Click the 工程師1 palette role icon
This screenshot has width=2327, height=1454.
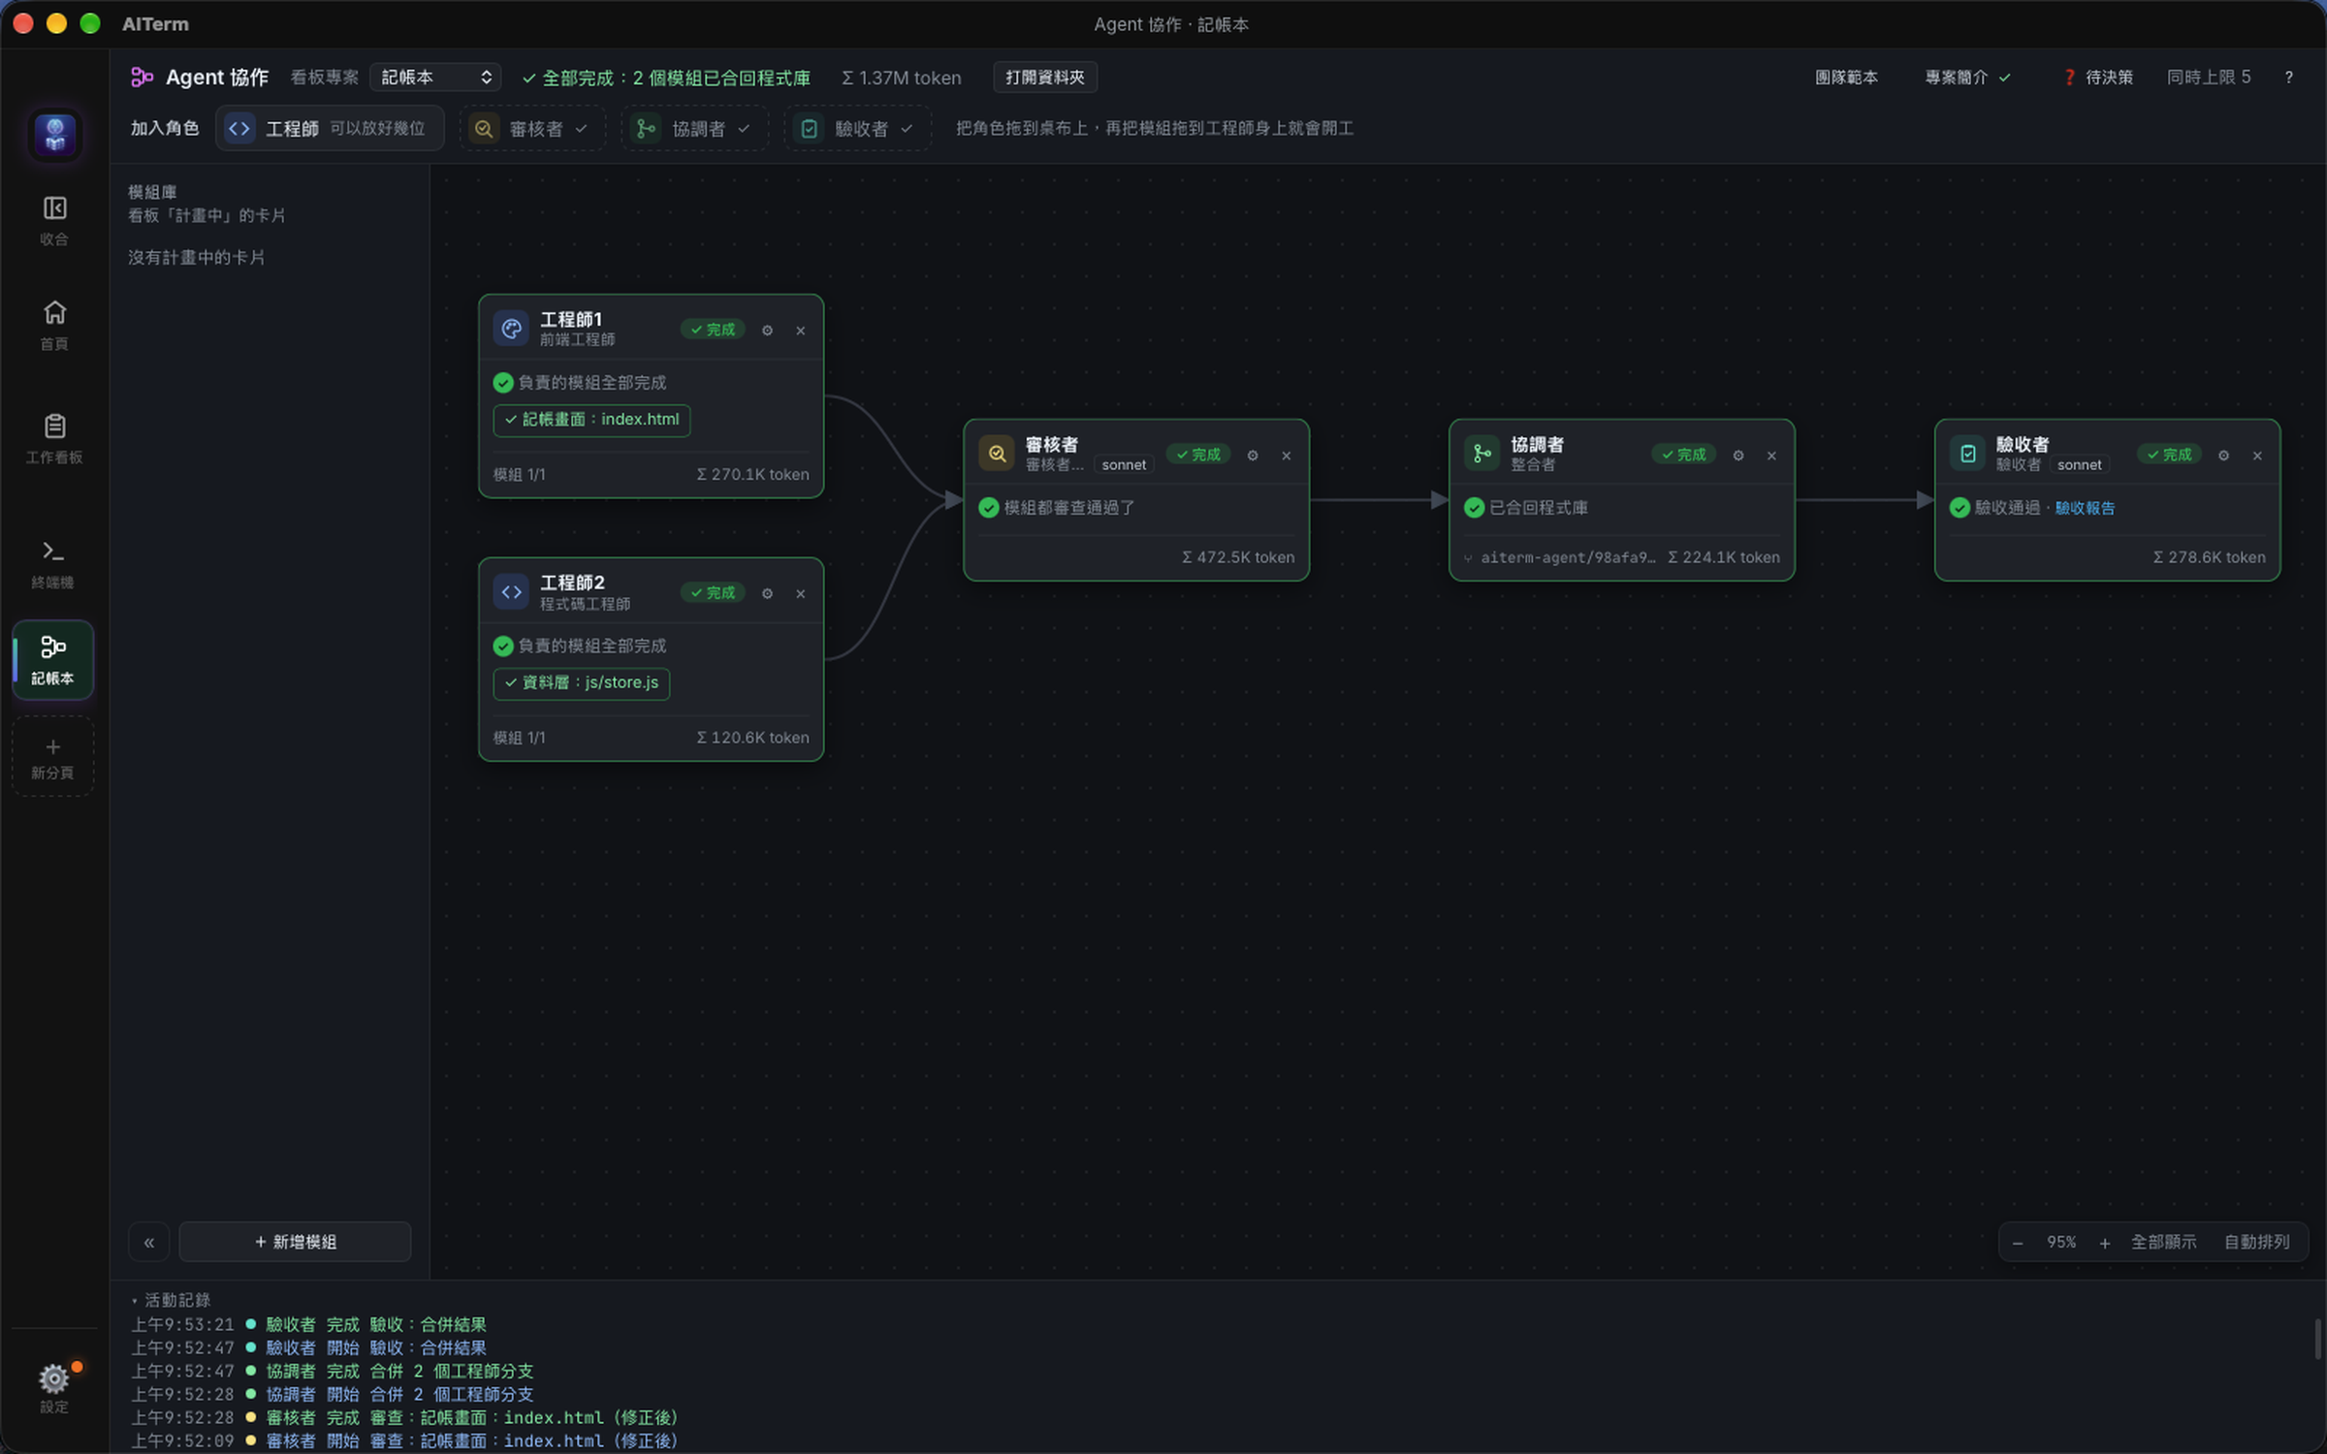click(511, 329)
